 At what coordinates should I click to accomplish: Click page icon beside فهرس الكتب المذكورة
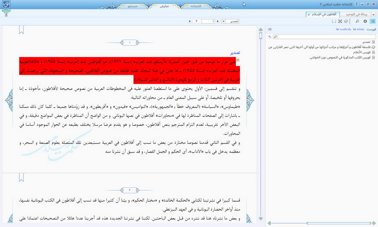tap(373, 57)
